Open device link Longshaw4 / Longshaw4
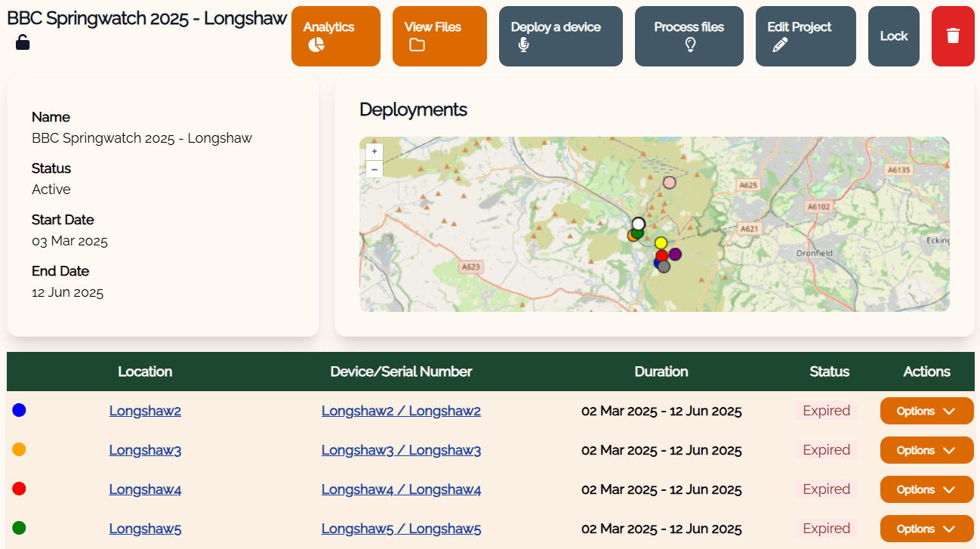The image size is (980, 549). point(401,489)
